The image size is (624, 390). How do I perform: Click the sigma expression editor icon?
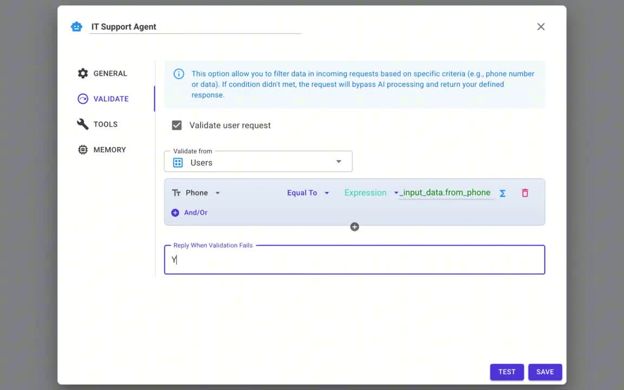[x=503, y=193]
